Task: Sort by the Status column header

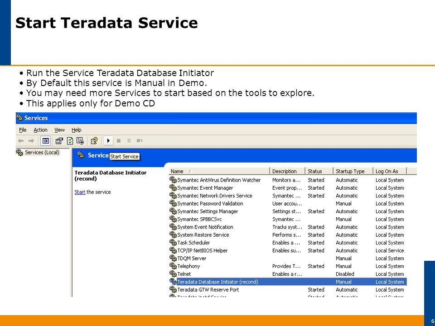Action: click(x=319, y=171)
